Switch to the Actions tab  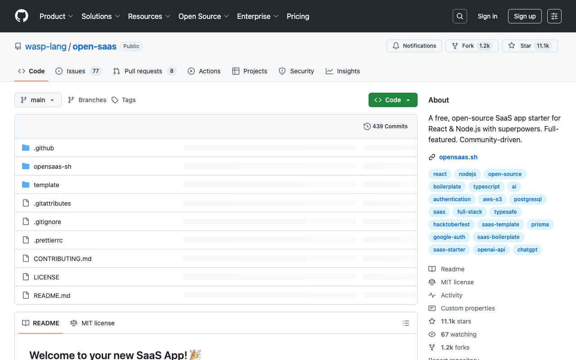click(x=204, y=71)
